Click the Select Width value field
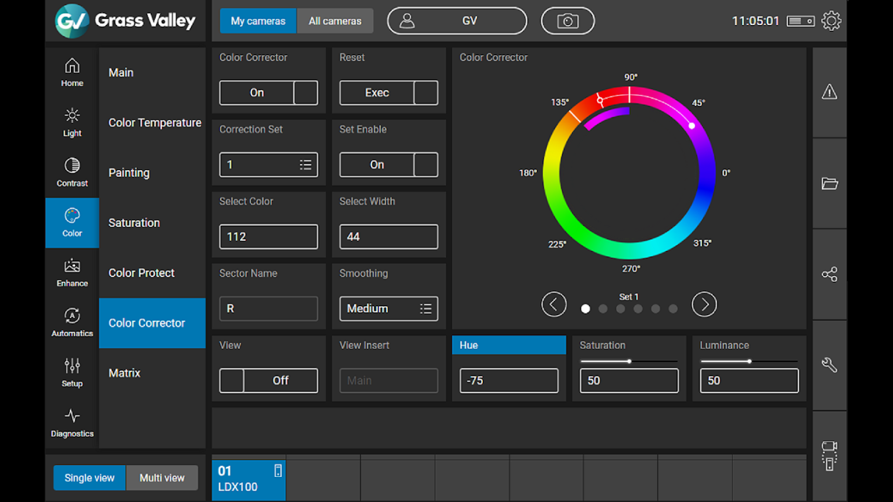 (x=389, y=237)
